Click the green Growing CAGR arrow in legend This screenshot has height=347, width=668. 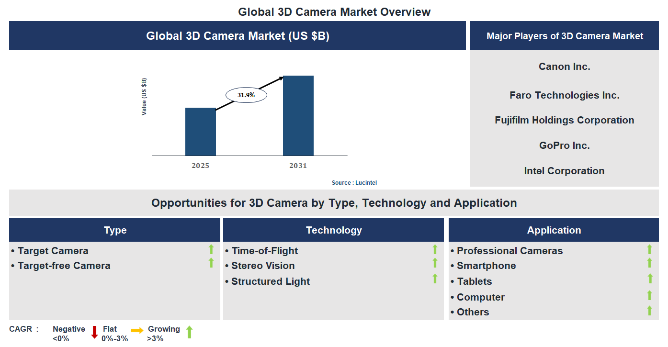click(190, 333)
